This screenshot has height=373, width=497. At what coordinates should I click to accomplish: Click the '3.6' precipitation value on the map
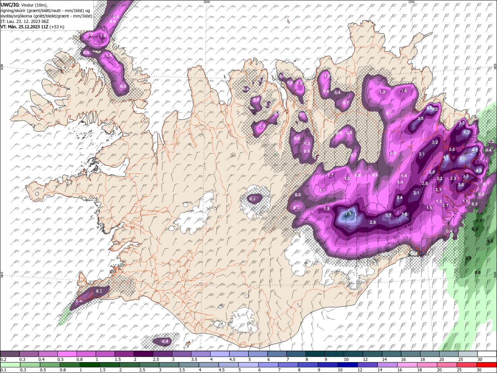[x=461, y=185]
